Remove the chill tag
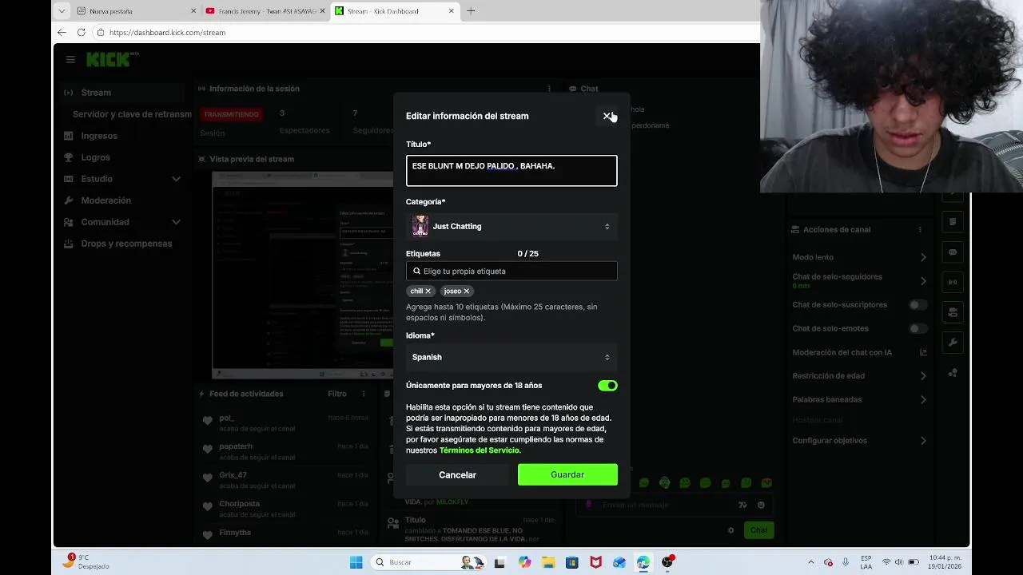 pos(428,291)
